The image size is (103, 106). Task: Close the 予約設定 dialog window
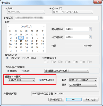click(x=98, y=2)
